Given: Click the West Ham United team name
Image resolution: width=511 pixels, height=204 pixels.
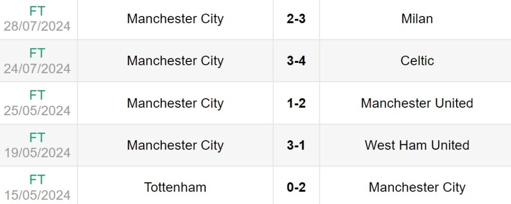Looking at the screenshot, I should pyautogui.click(x=417, y=145).
